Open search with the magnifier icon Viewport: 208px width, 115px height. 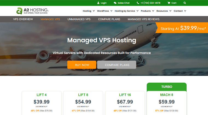click(185, 3)
